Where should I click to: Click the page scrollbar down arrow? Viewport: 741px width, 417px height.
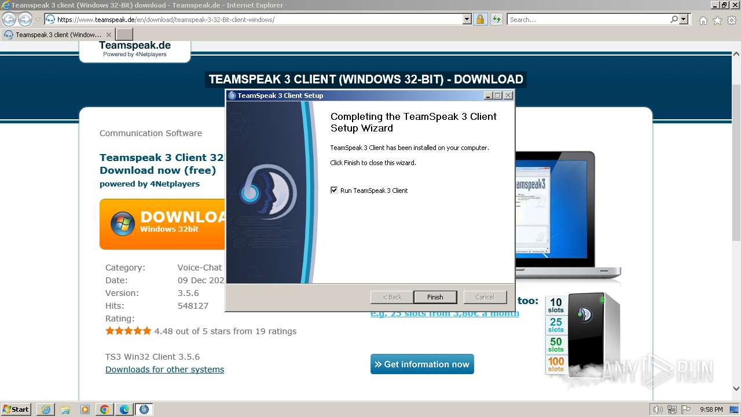(x=736, y=389)
